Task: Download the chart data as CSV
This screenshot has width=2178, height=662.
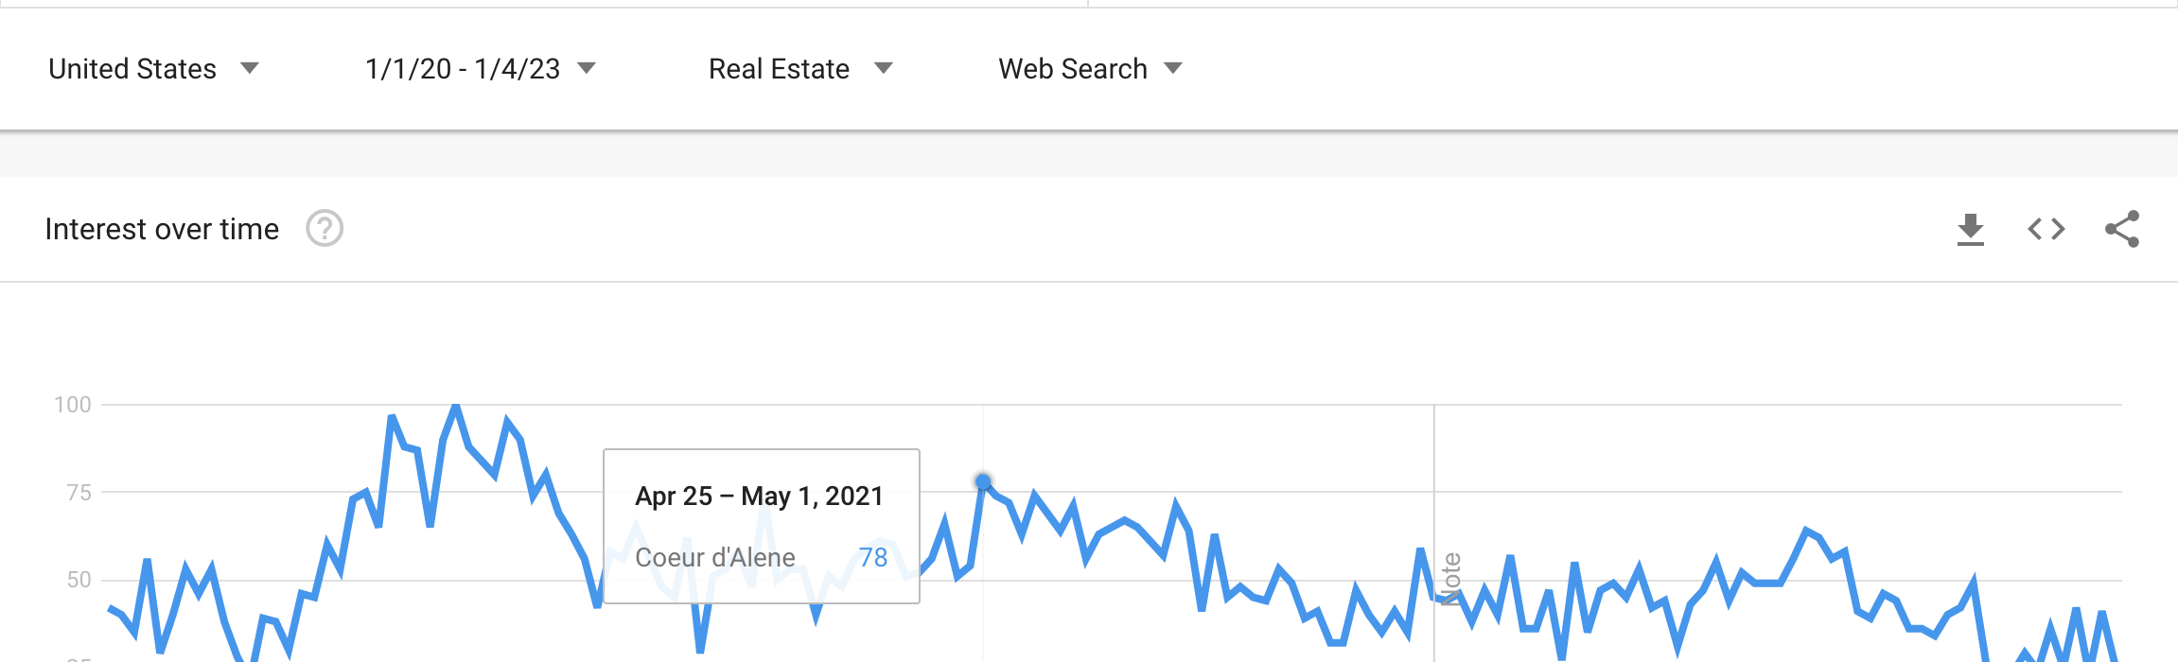Action: click(1970, 229)
